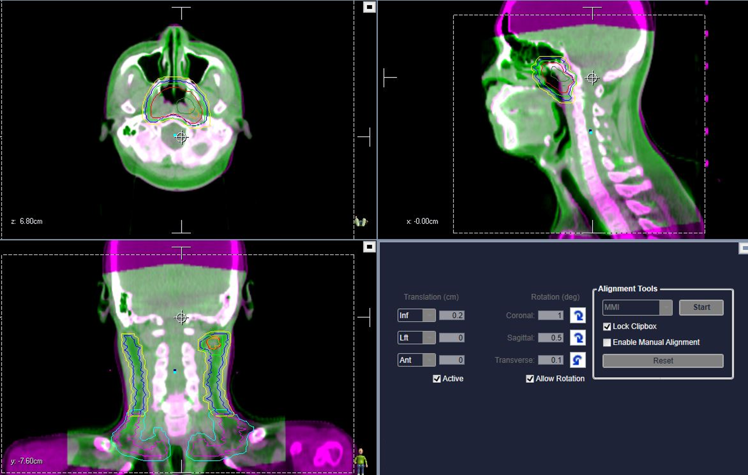Toggle the Active checkbox
The image size is (748, 475).
437,379
